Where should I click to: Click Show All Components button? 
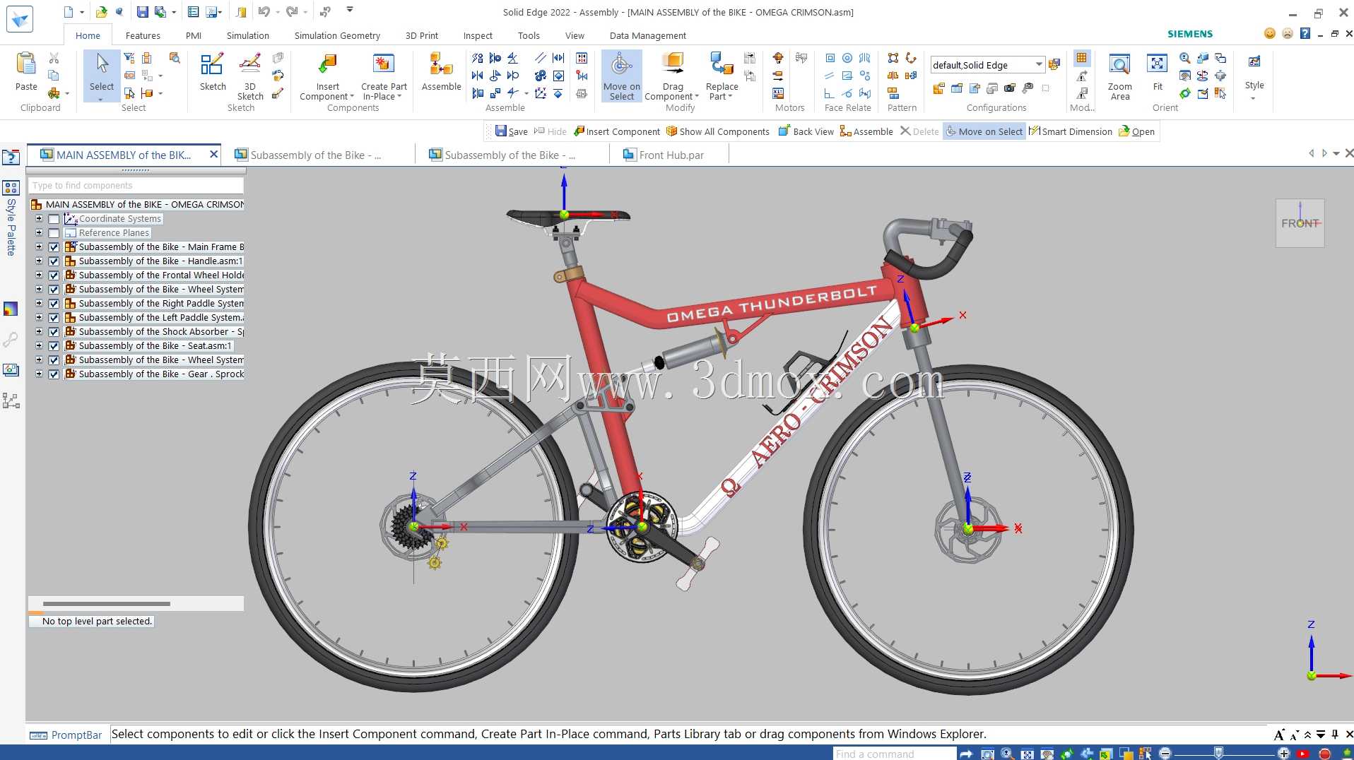(x=718, y=131)
